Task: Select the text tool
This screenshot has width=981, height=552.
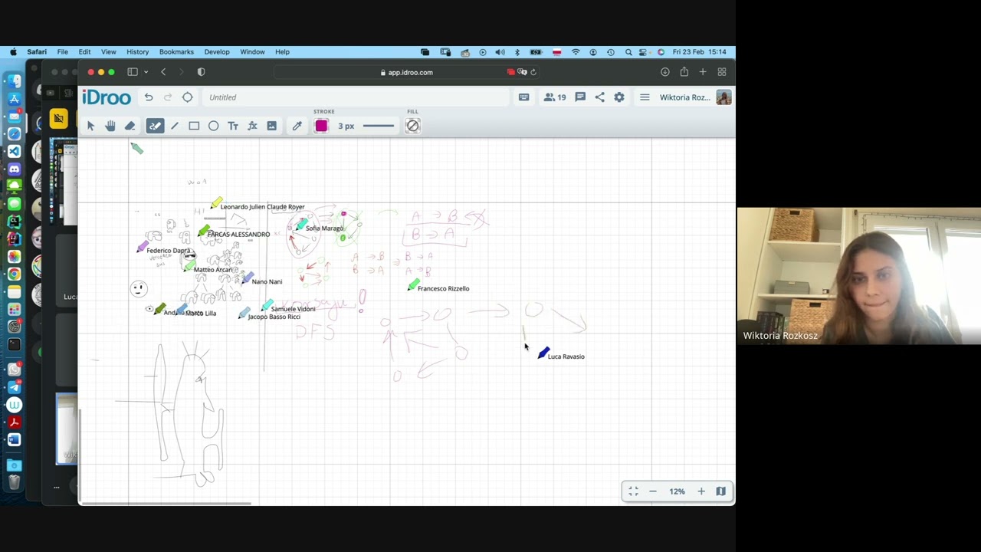Action: 233,126
